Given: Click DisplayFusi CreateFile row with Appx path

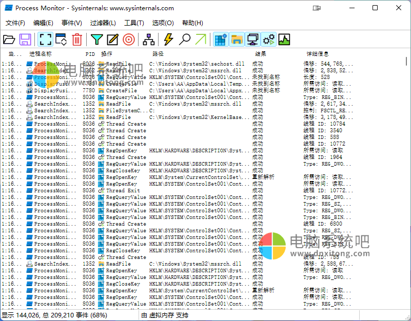Looking at the screenshot, I should [x=177, y=91].
